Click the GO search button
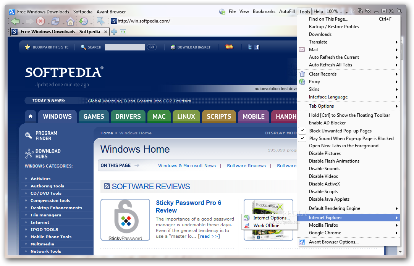 point(152,47)
